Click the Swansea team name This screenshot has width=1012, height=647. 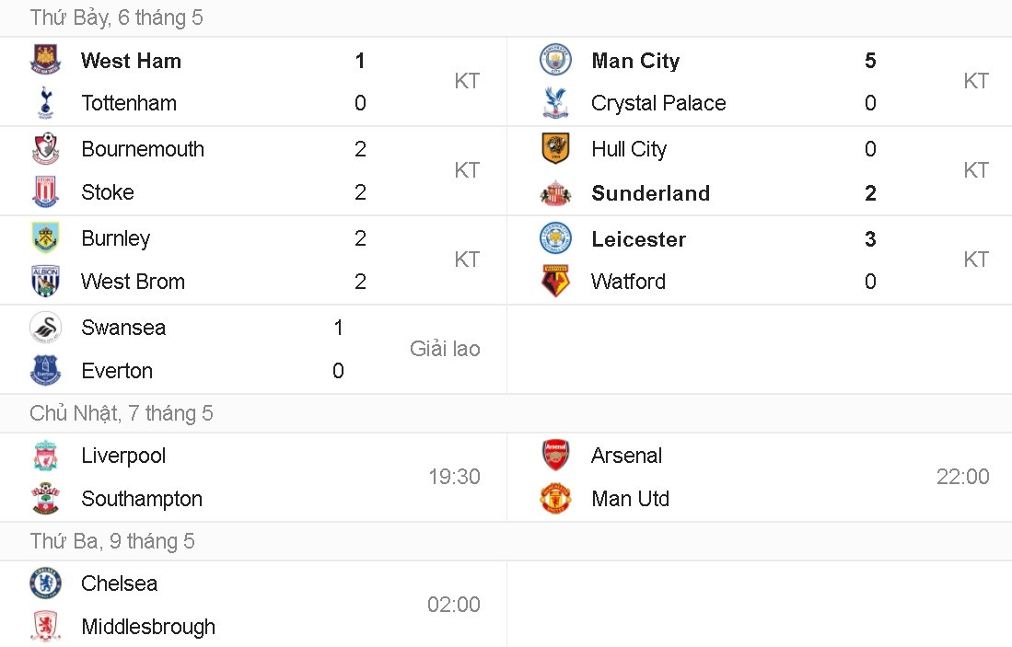(x=123, y=328)
